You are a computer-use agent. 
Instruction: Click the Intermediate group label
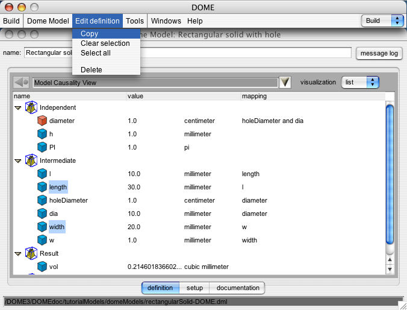pyautogui.click(x=58, y=160)
